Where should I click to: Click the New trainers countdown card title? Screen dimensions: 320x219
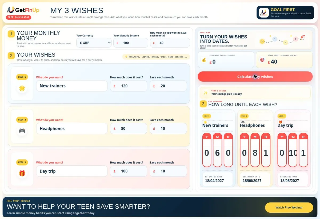tap(215, 125)
